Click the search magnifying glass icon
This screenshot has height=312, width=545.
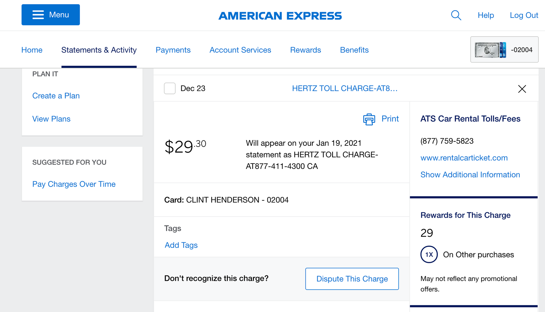456,15
